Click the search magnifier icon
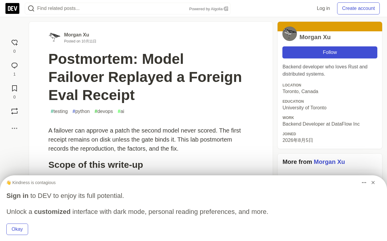Viewport: 387px width, 241px height. click(31, 8)
